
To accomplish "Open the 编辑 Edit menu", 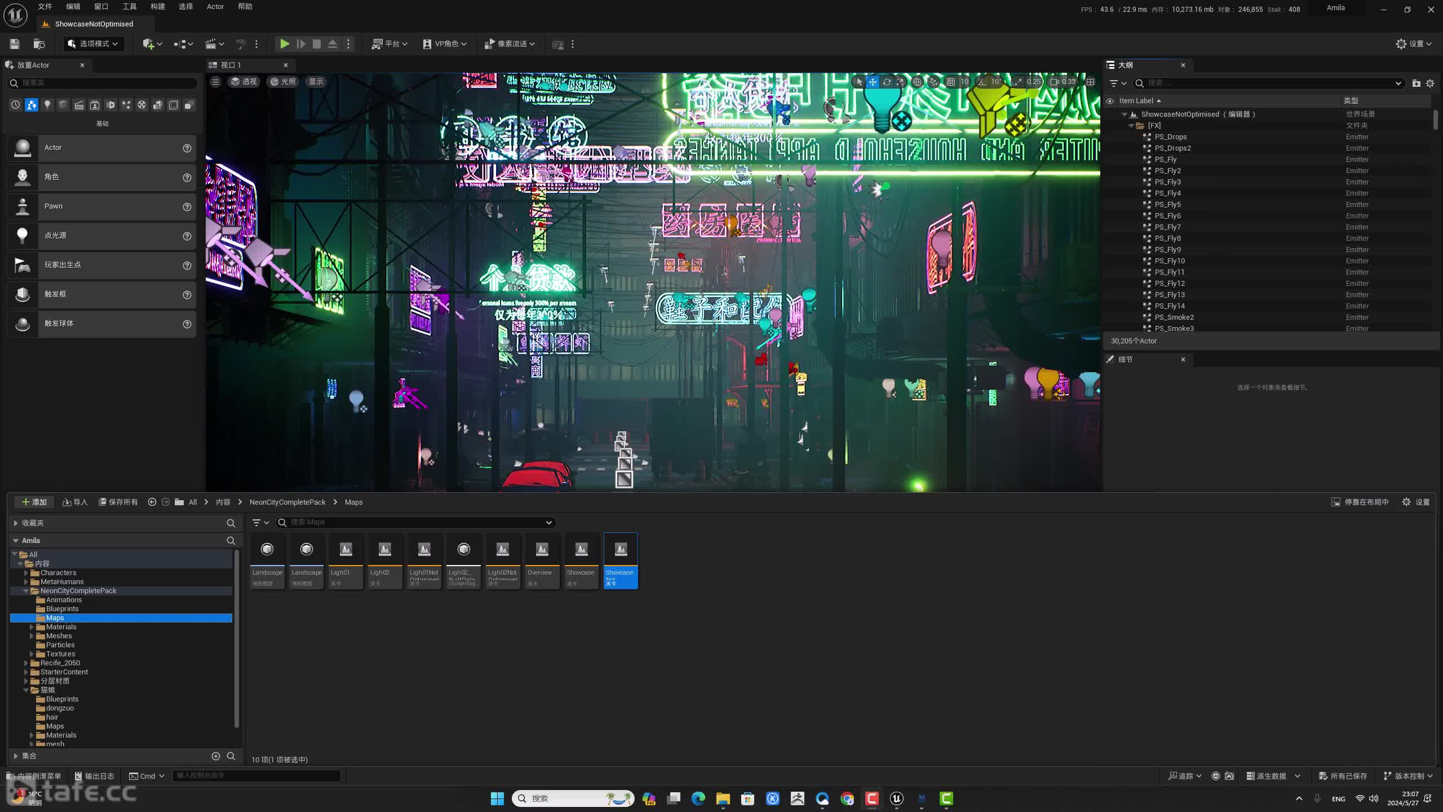I will [x=73, y=7].
